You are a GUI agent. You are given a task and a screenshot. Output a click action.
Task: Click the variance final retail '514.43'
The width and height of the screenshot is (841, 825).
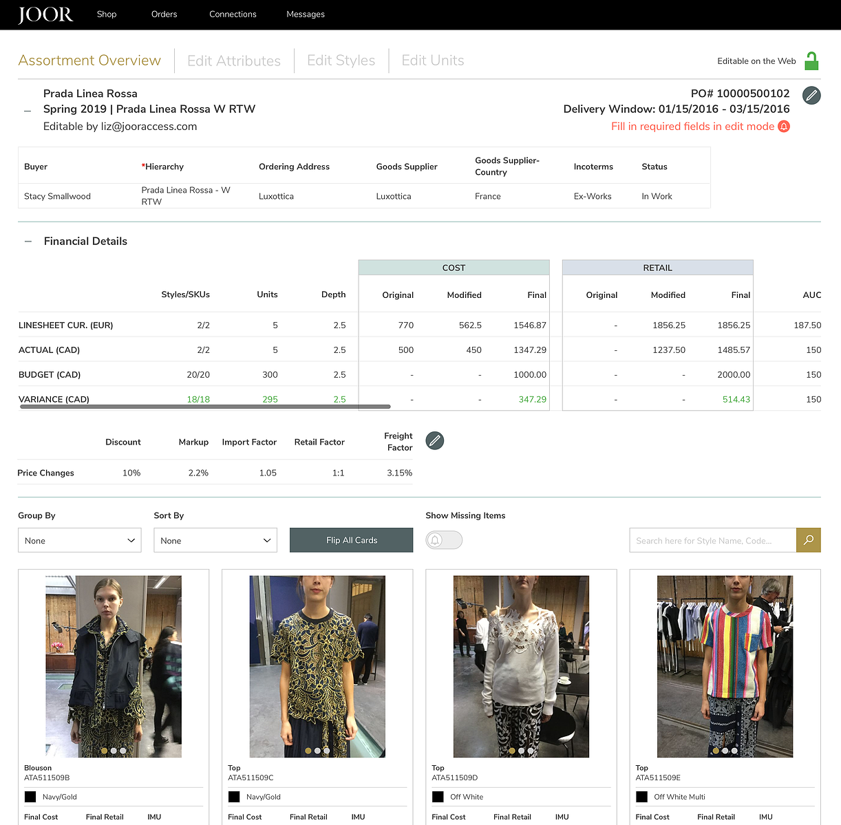point(736,400)
